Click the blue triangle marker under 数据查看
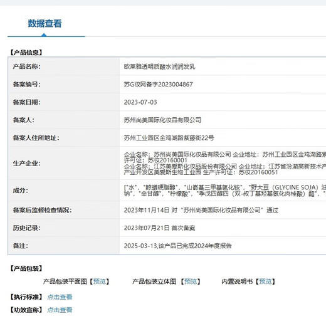Viewport: 326px width, 326px height. click(x=44, y=35)
